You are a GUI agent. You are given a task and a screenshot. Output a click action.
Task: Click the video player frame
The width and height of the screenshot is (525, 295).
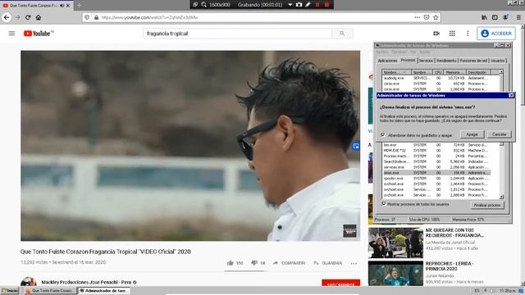[x=190, y=146]
